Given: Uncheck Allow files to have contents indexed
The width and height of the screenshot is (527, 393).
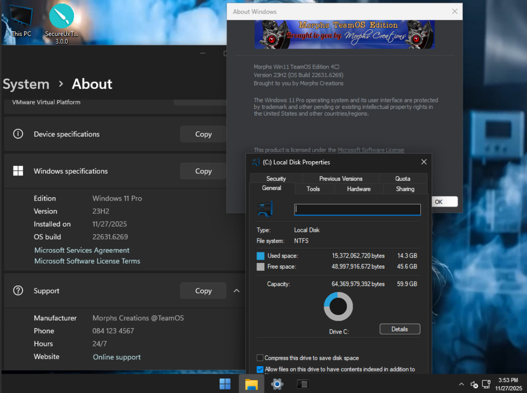Looking at the screenshot, I should tap(260, 369).
